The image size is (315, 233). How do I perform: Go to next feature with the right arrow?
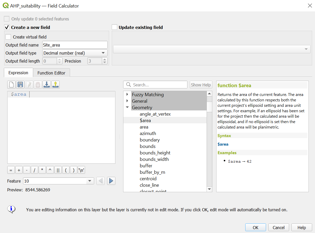(x=111, y=181)
